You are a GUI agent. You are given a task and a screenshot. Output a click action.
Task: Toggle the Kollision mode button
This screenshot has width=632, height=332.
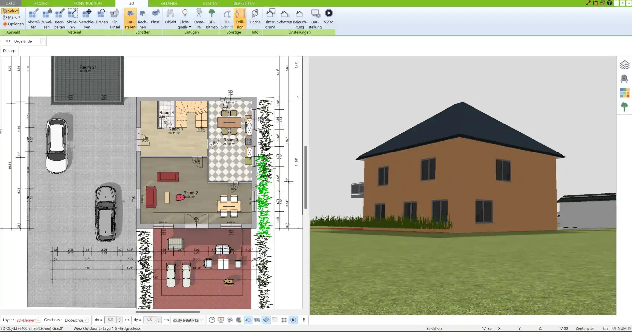[240, 19]
